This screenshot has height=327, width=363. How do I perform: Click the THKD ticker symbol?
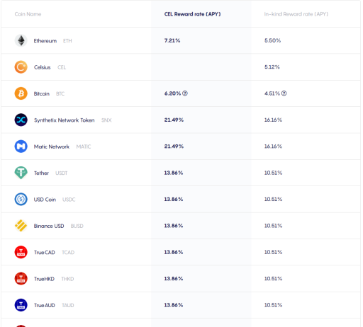(67, 279)
